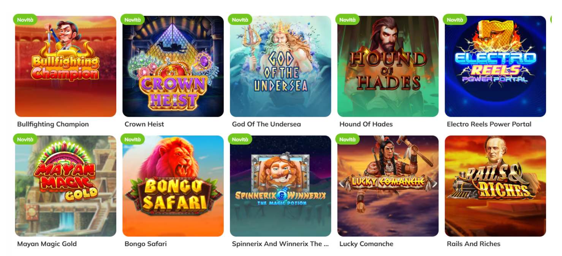Click the Novità badge on Crown Heist
The height and width of the screenshot is (256, 562).
(133, 20)
